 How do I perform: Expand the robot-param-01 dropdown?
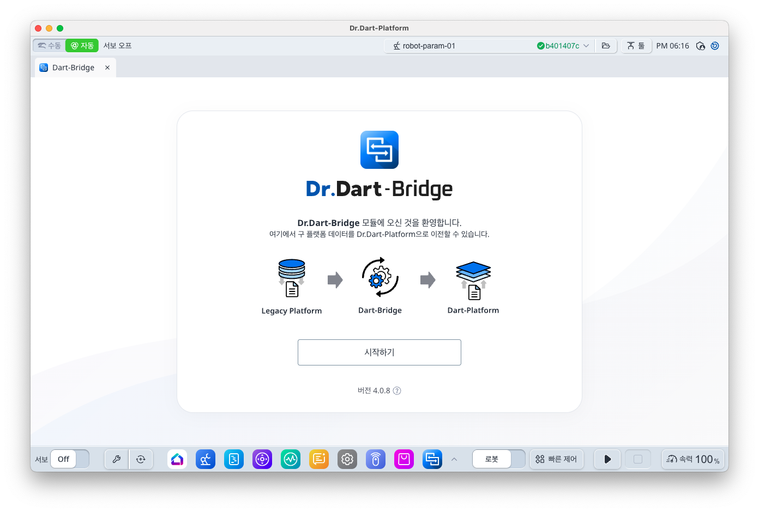[x=586, y=46]
